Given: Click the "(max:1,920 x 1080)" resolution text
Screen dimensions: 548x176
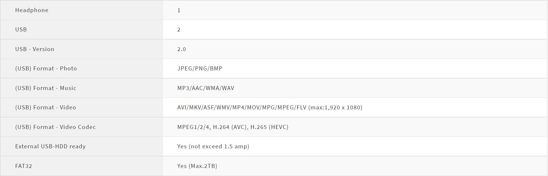Looking at the screenshot, I should coord(335,107).
